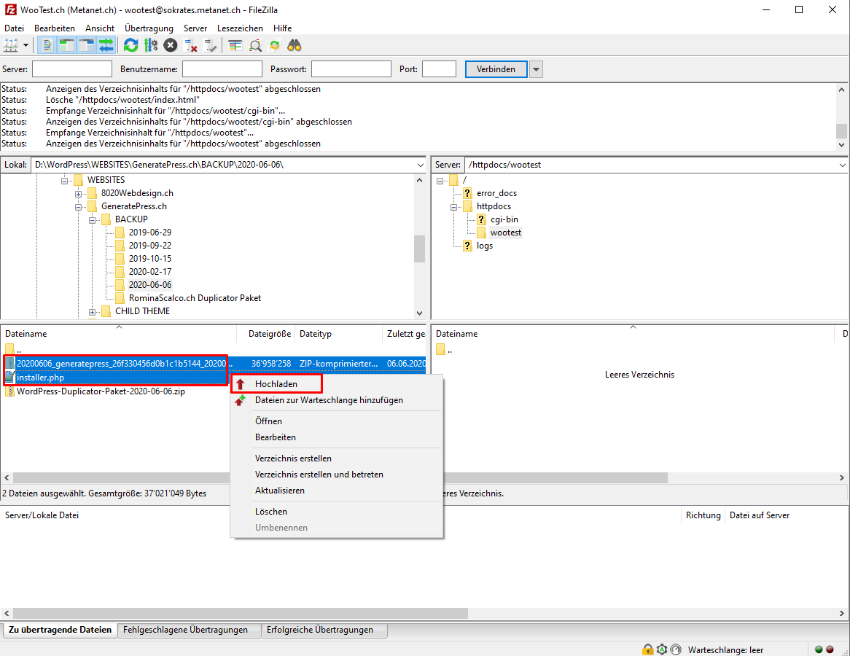The height and width of the screenshot is (656, 850).
Task: Focus the Passwort field
Action: (x=351, y=69)
